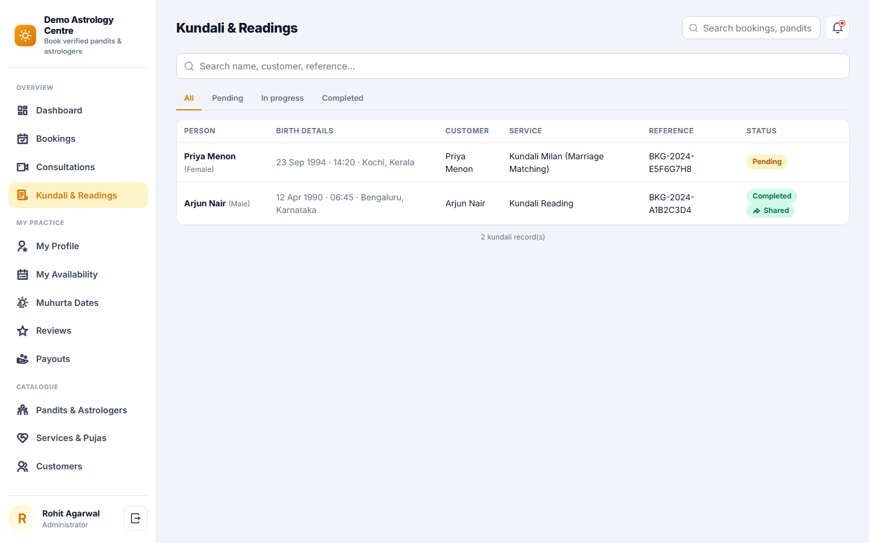Click the Pandits & Astrologers group icon

(23, 410)
